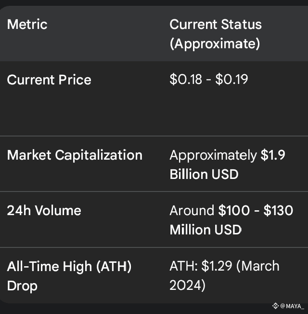The width and height of the screenshot is (308, 314).
Task: Click the bold Million USD text
Action: (x=205, y=230)
